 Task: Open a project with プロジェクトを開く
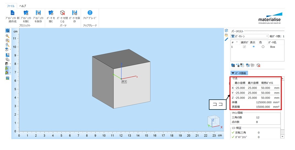tap(26, 13)
